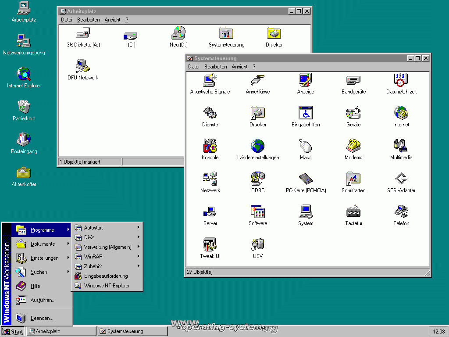Click the Start button
Image resolution: width=449 pixels, height=337 pixels.
13,331
